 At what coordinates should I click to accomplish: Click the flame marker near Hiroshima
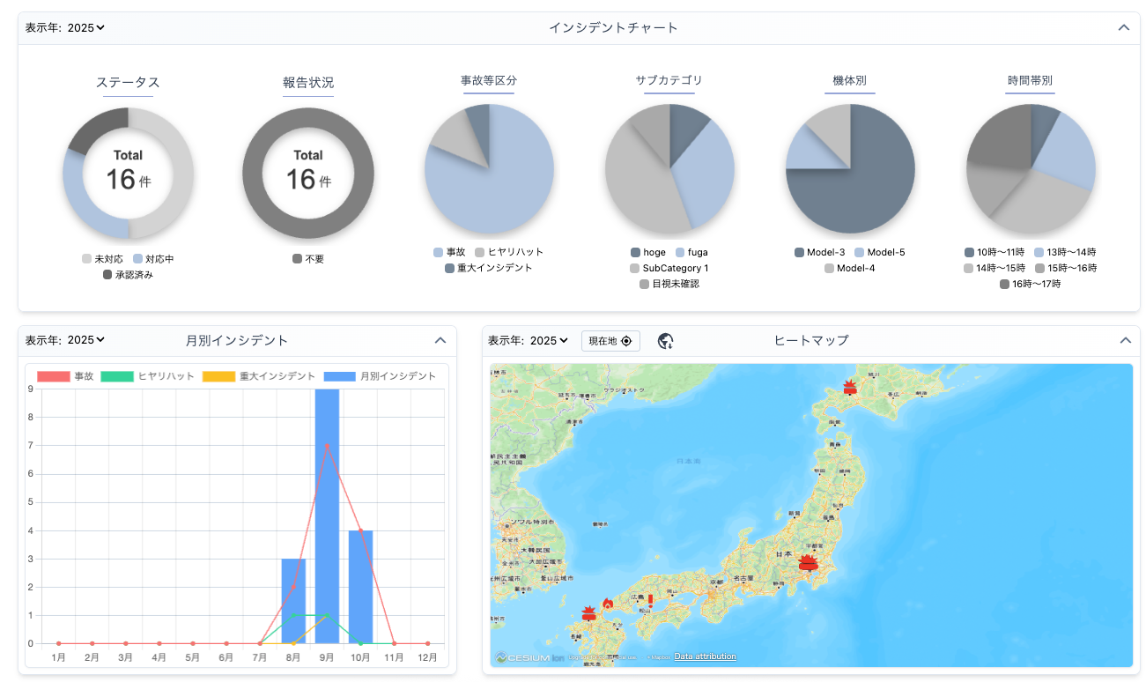coord(607,604)
